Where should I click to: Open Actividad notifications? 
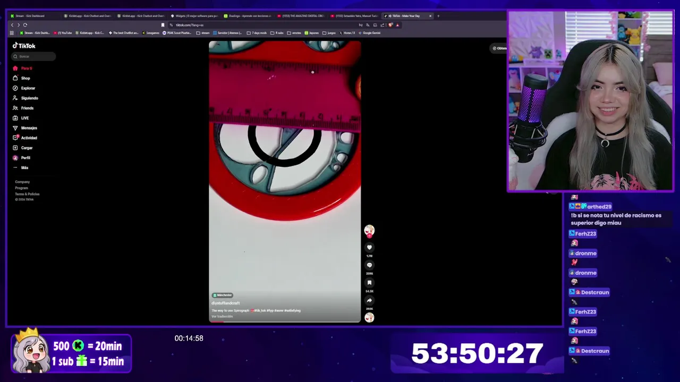coord(25,138)
